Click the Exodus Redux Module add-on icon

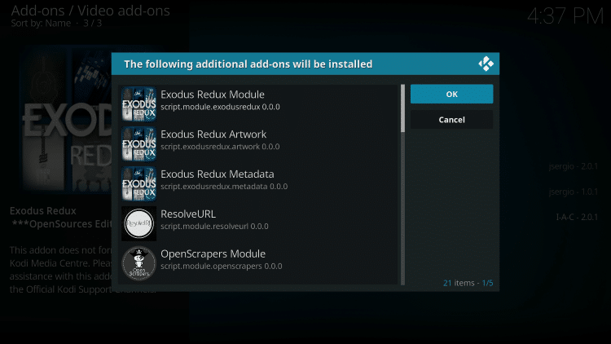click(138, 104)
